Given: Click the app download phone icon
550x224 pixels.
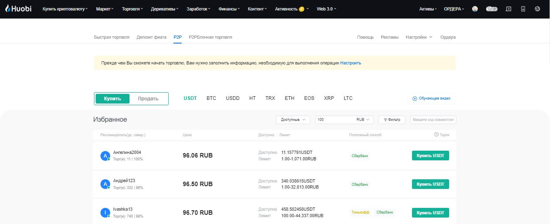Looking at the screenshot, I should tap(523, 9).
